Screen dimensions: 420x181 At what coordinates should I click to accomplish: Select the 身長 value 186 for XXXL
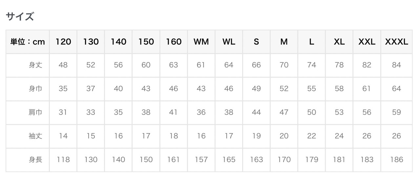(396, 159)
